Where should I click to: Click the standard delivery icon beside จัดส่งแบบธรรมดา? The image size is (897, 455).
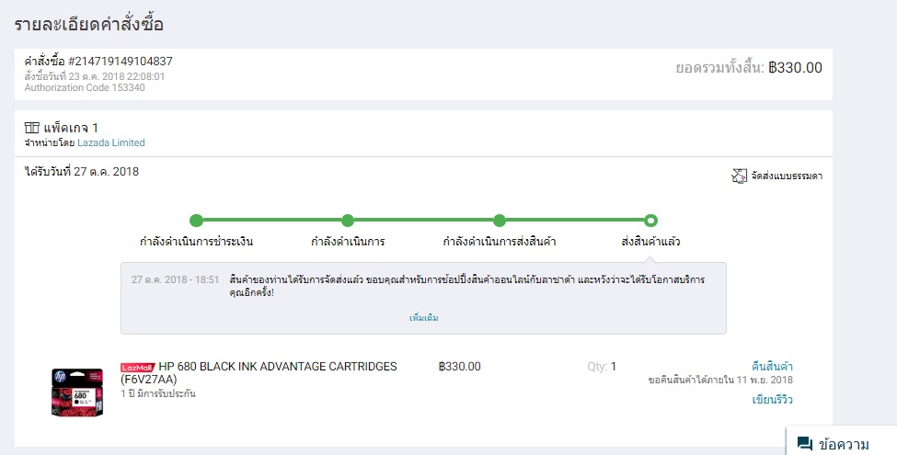point(739,176)
